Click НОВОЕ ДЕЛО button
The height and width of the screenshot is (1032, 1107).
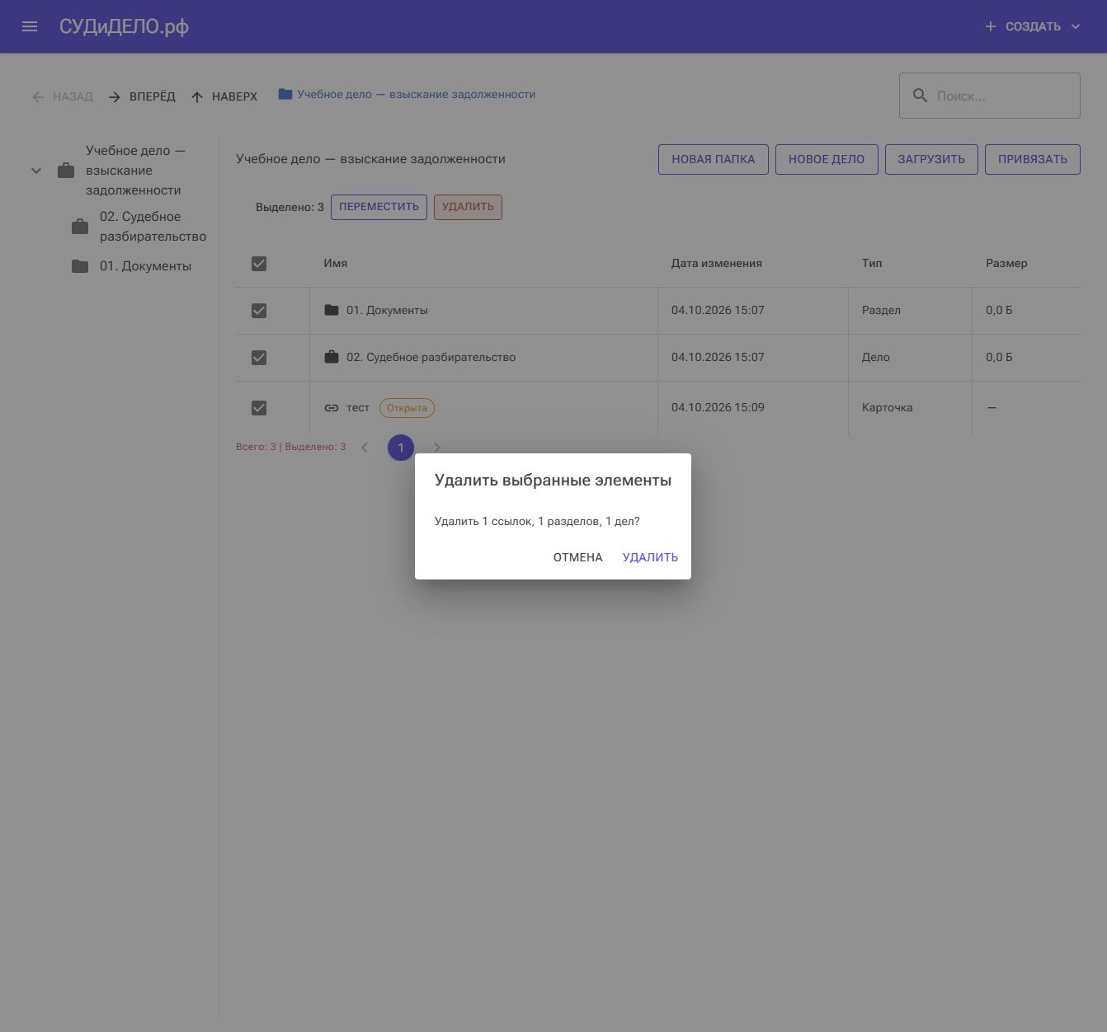827,159
